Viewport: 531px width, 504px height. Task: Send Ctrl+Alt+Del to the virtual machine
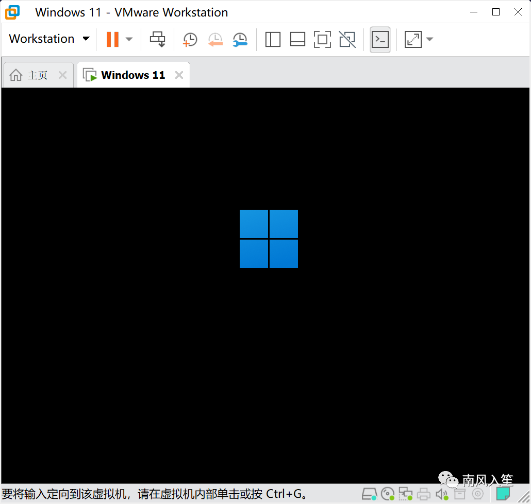pyautogui.click(x=157, y=39)
